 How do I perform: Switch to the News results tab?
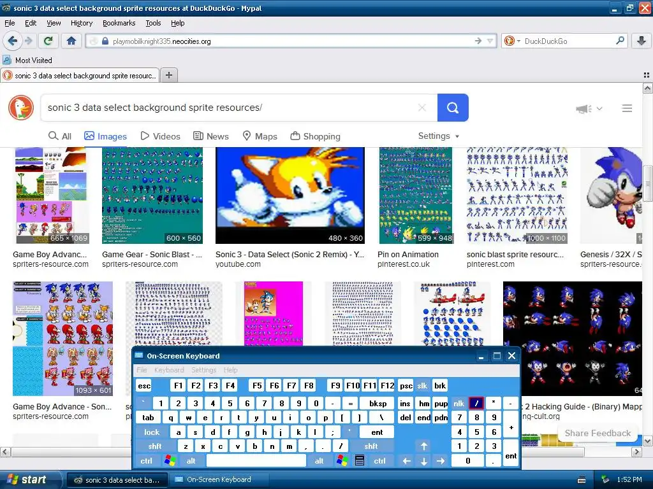(x=210, y=136)
